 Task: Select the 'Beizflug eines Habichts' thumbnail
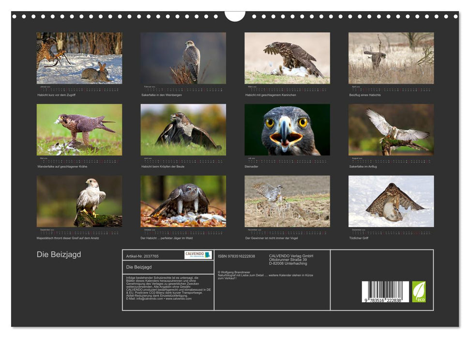point(391,58)
